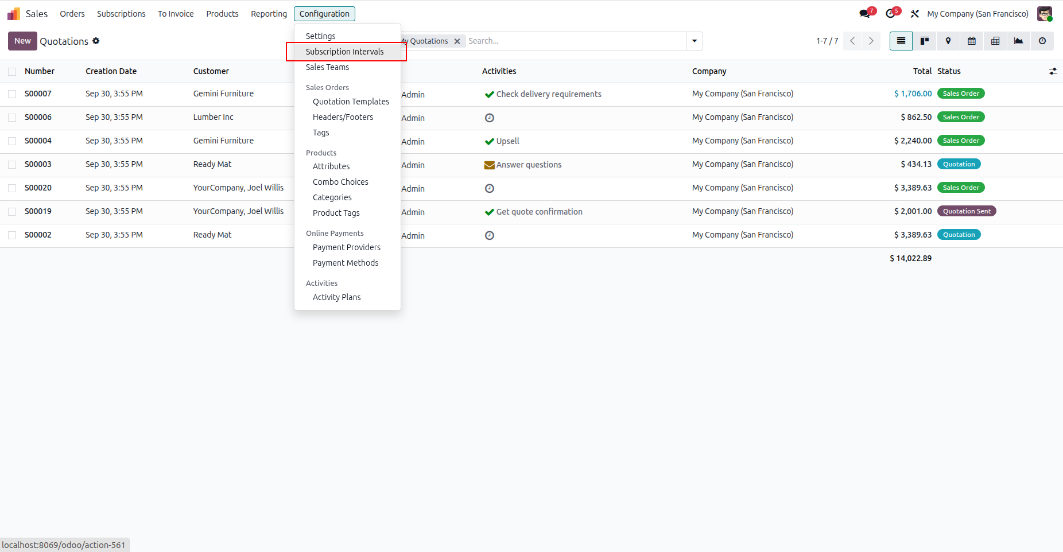
Task: Select Subscription Intervals menu entry
Action: tap(347, 52)
